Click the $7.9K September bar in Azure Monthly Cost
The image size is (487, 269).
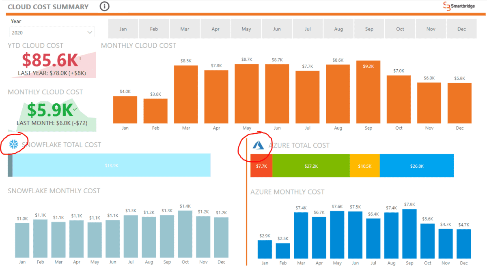click(x=409, y=233)
